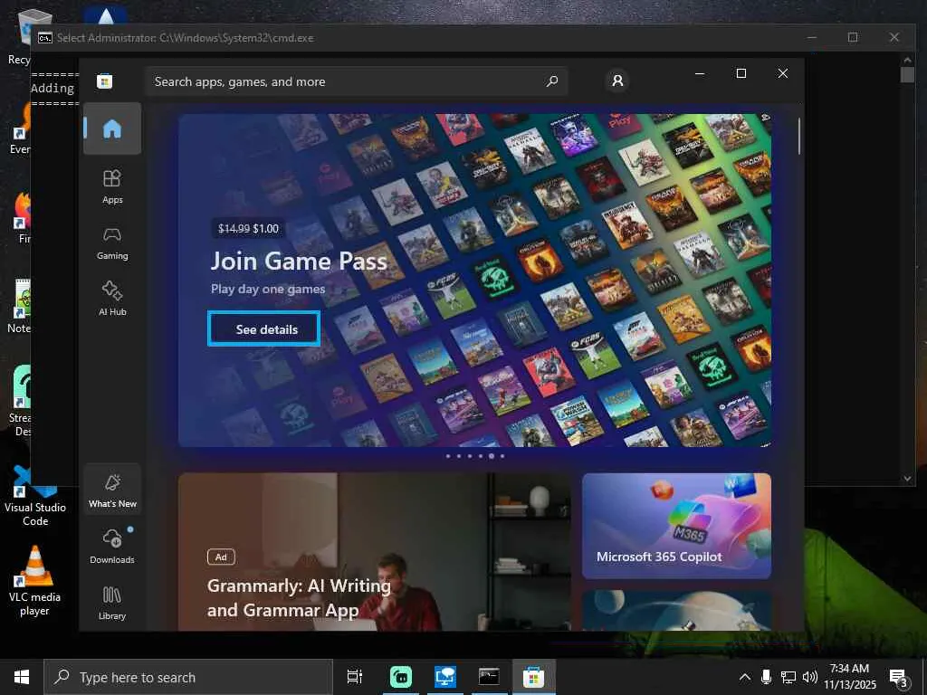Open the Action Center notifications icon
The width and height of the screenshot is (927, 695).
tap(898, 677)
